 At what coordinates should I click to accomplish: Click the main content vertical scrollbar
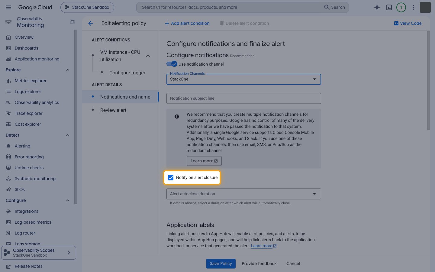click(428, 80)
